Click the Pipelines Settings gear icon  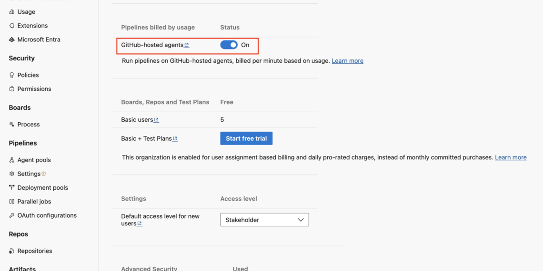[x=12, y=174]
